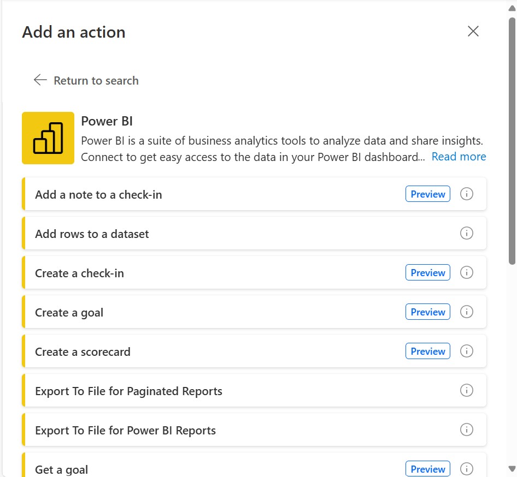Click the info icon for Get a goal
The height and width of the screenshot is (477, 517).
coord(467,468)
